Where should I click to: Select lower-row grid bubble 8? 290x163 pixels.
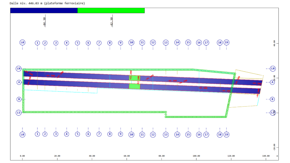110,134
